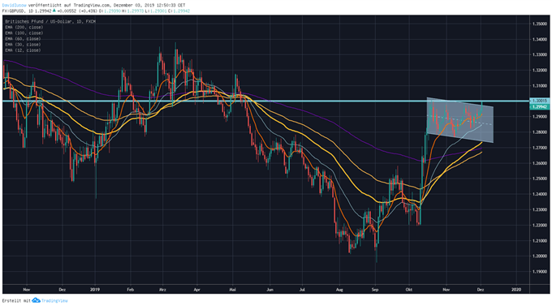Click the 1.31000 price axis label
The image size is (552, 306).
pos(539,85)
